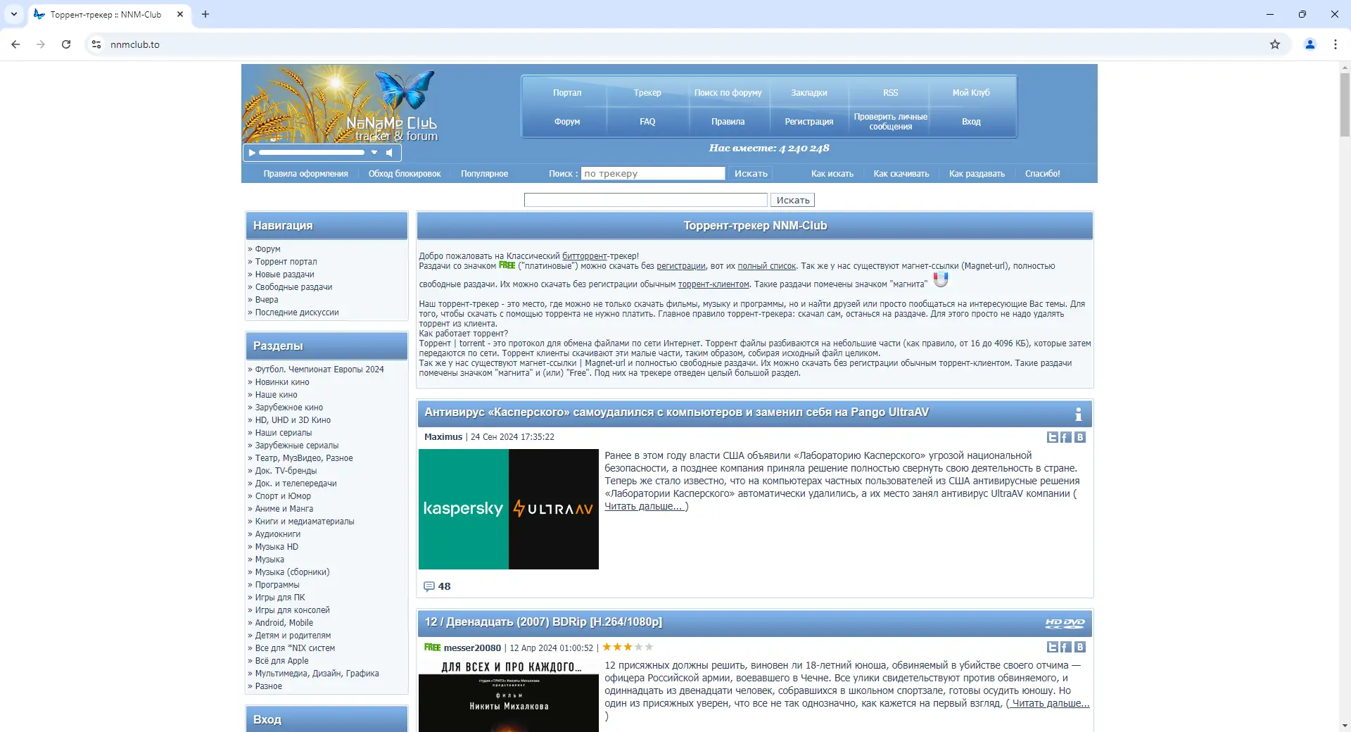
Task: Click the HD DVD badge on Двенадцать post
Action: [1065, 623]
